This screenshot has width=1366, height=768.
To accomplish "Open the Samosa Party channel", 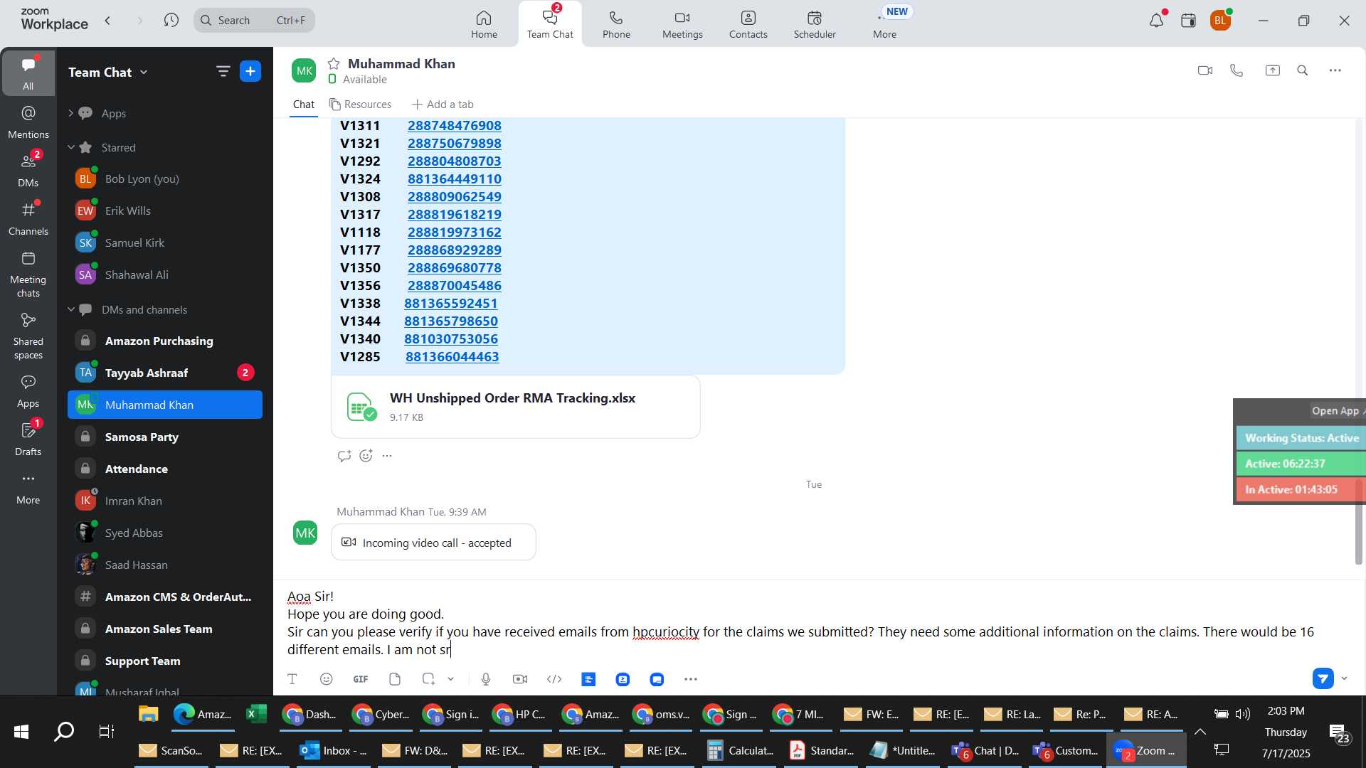I will point(165,437).
